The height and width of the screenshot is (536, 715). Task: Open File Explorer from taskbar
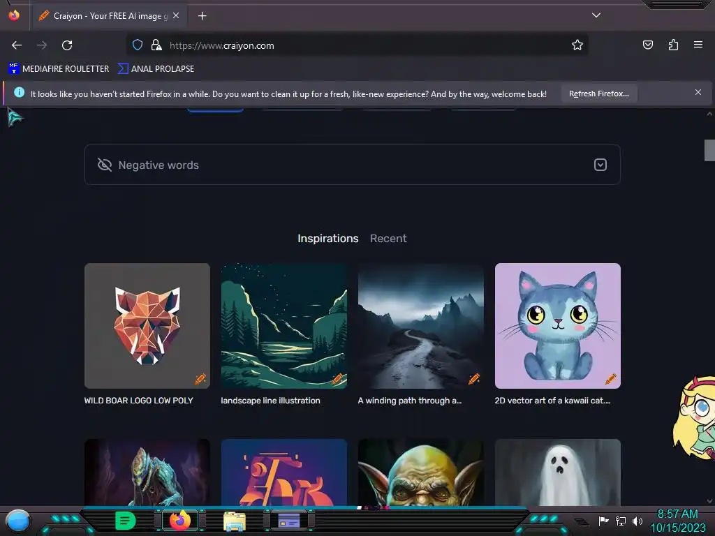point(235,521)
